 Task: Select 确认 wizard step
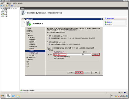28,62
